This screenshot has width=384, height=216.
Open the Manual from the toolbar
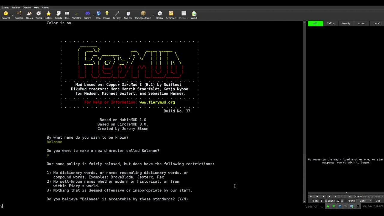pyautogui.click(x=107, y=15)
